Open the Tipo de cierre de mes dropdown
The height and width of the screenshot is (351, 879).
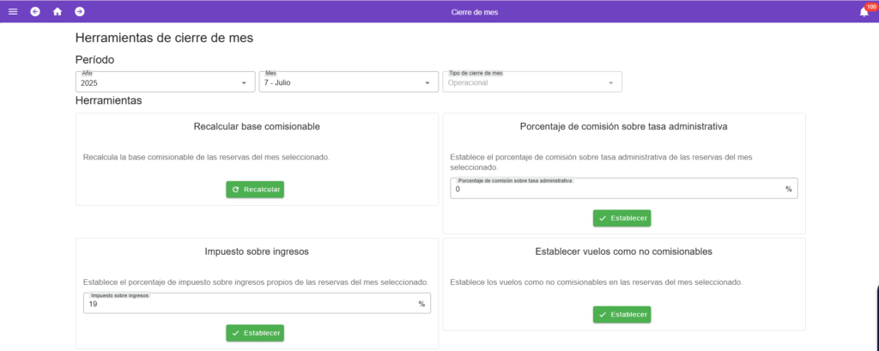tap(531, 82)
